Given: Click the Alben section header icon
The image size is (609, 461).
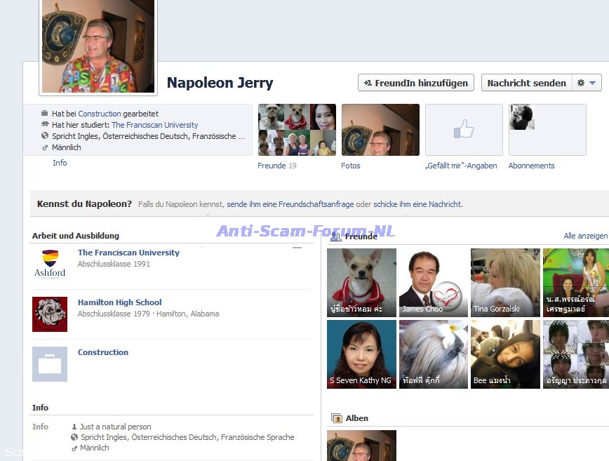Looking at the screenshot, I should click(336, 418).
